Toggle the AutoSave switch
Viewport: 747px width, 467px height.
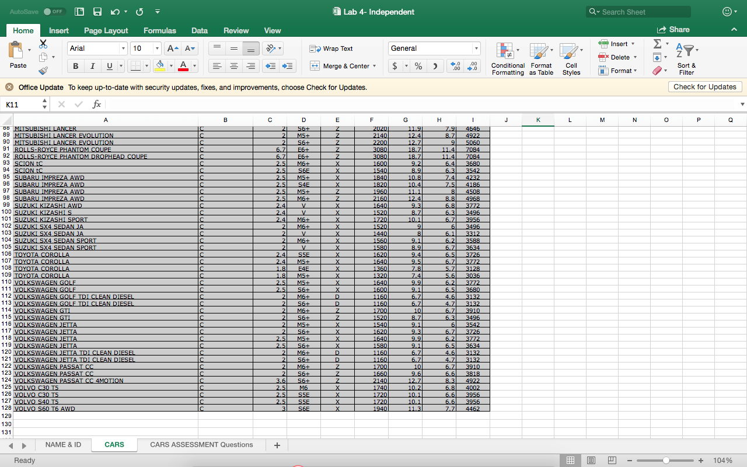tap(54, 12)
